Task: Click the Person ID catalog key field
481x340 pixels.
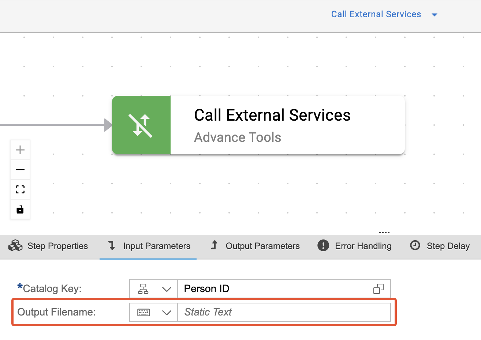Action: tap(275, 289)
